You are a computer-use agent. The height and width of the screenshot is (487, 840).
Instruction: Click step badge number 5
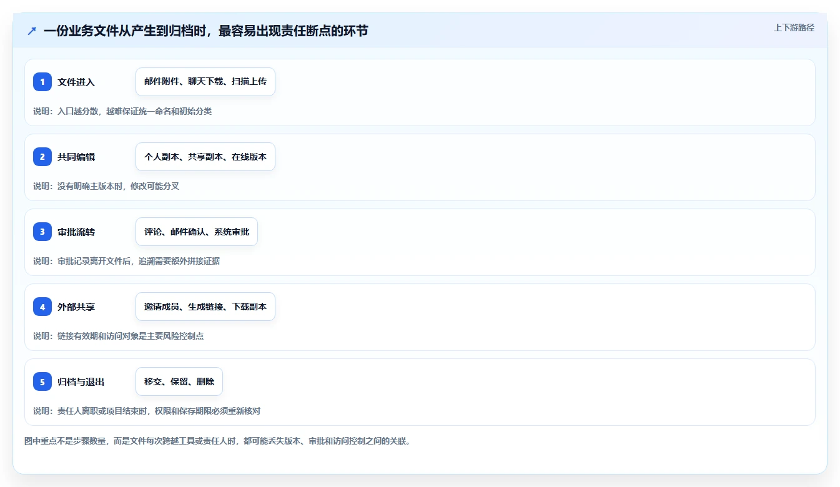tap(42, 381)
